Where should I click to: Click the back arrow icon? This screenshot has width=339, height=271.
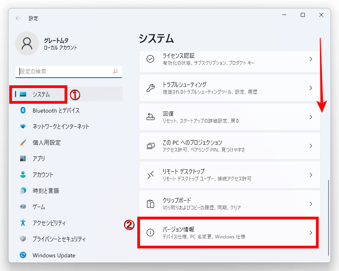18,18
